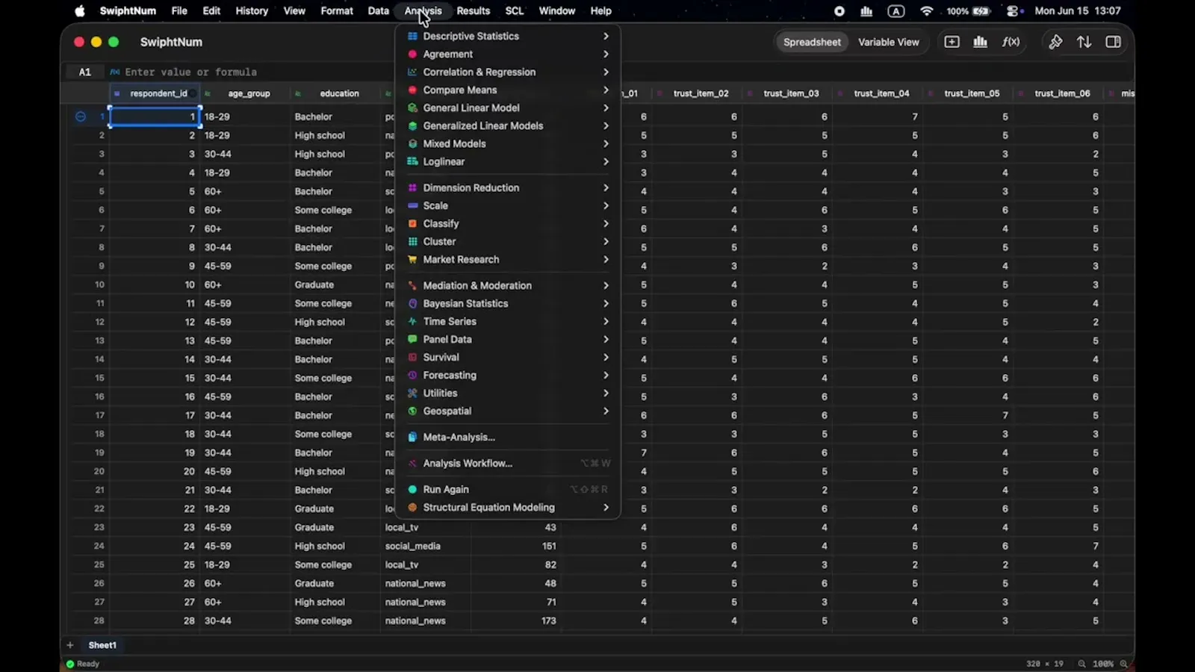Viewport: 1195px width, 672px height.
Task: Open Correlation & Regression submenu
Action: point(508,72)
